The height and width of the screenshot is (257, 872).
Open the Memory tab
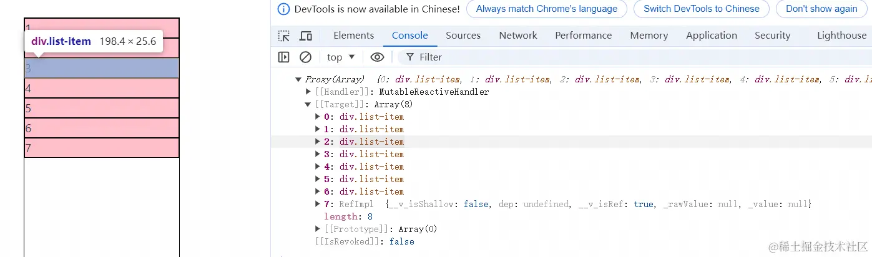[x=649, y=36]
